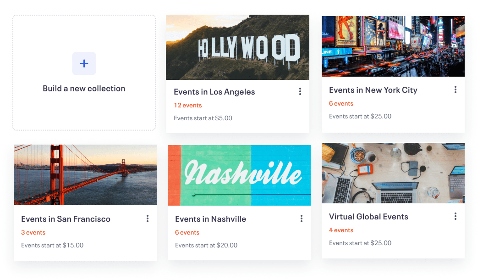The width and height of the screenshot is (483, 280).
Task: Go to Events in New York City title
Action: pos(373,90)
